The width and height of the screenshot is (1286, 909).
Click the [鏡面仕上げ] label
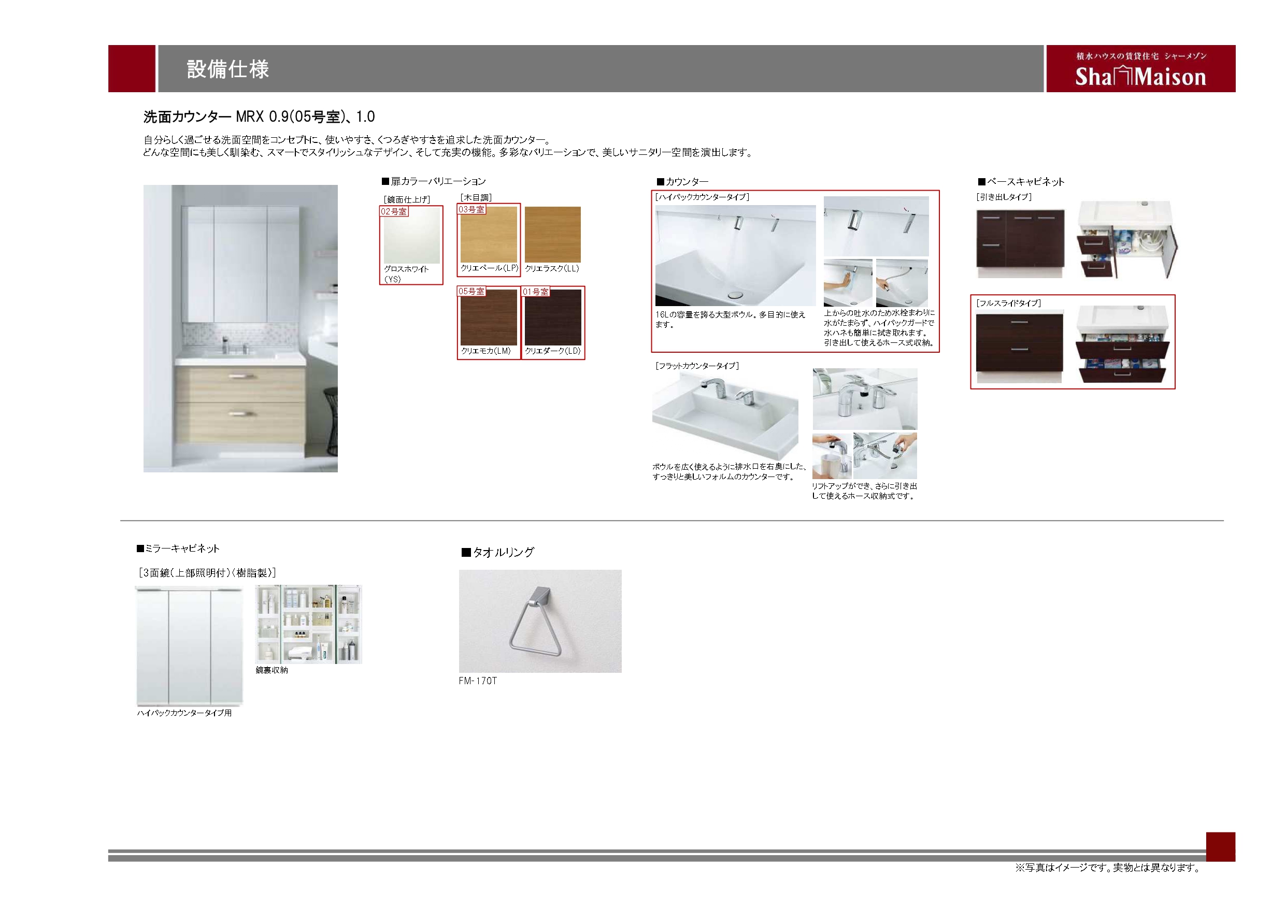click(407, 199)
